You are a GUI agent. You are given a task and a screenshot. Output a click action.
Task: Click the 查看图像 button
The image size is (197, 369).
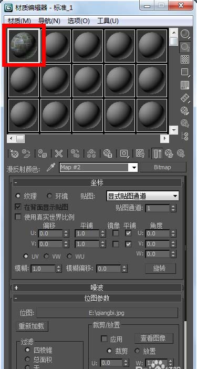[153, 339]
